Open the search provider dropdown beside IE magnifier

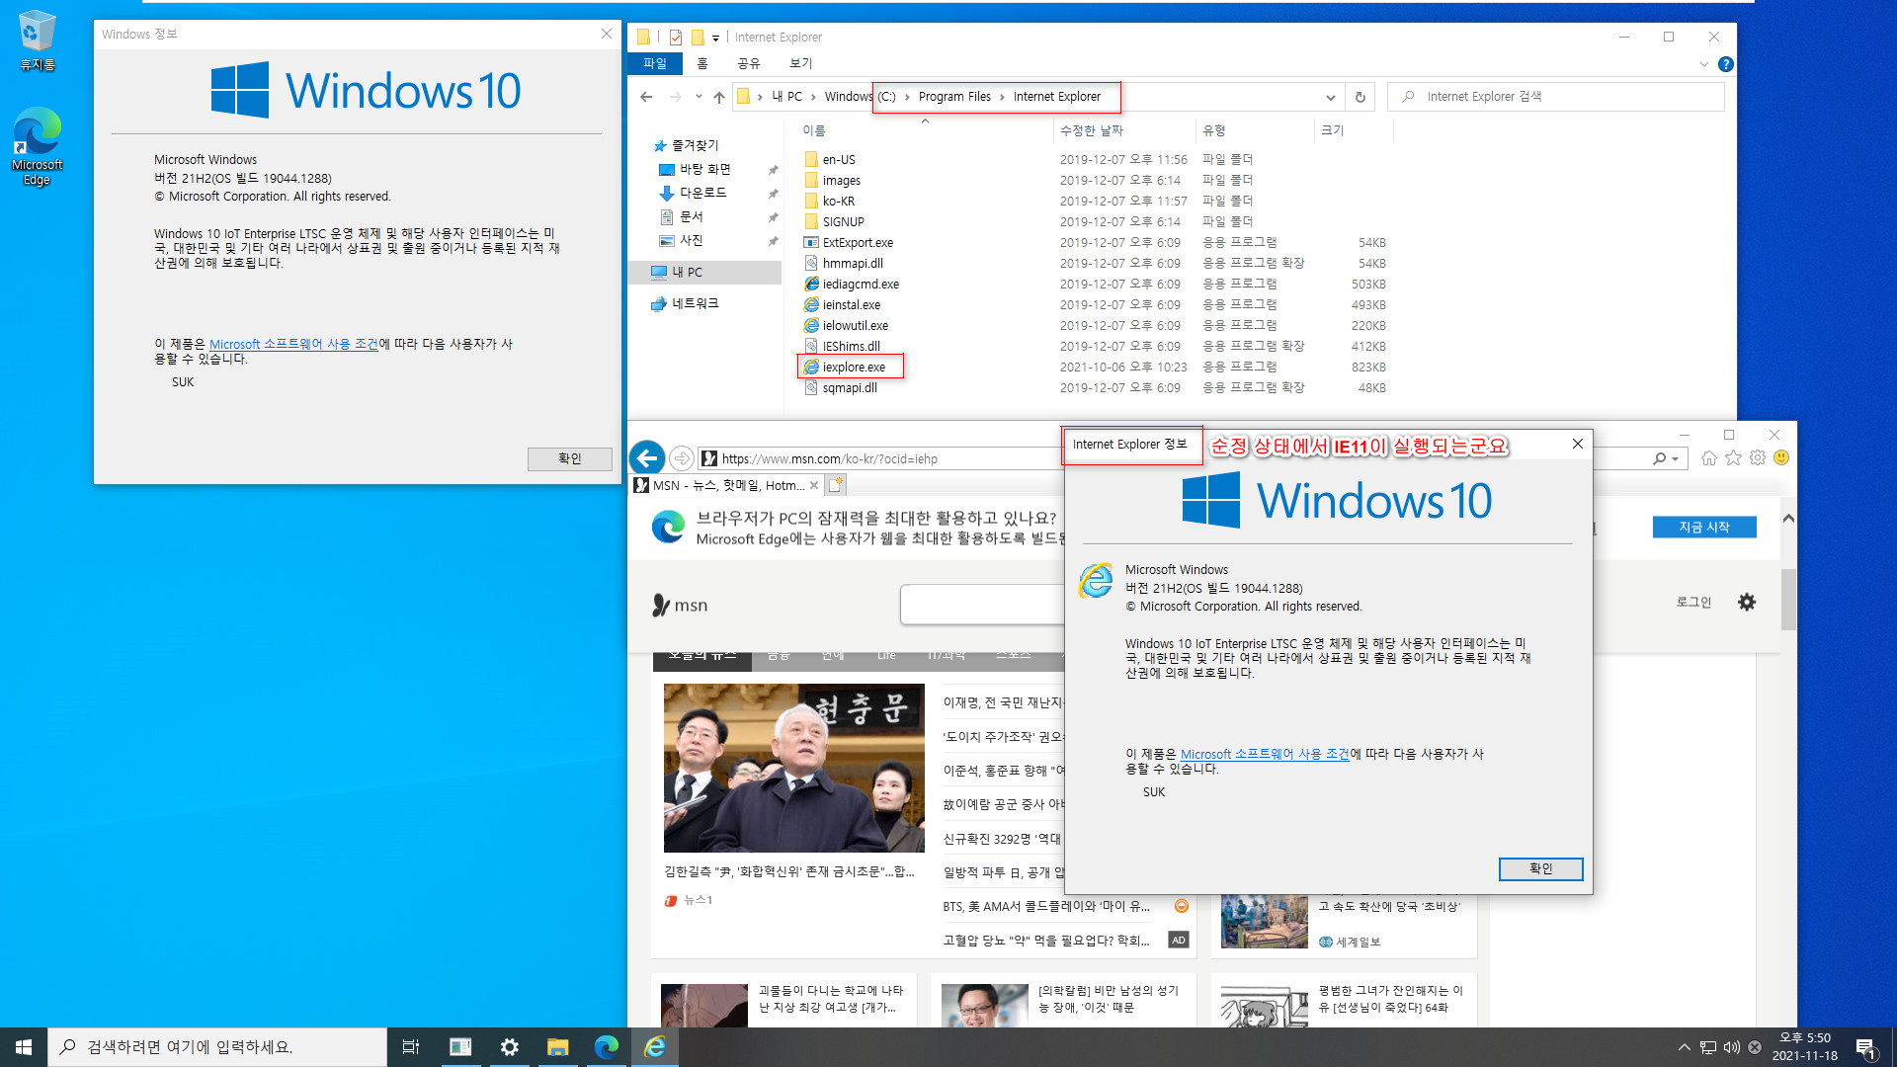coord(1674,458)
